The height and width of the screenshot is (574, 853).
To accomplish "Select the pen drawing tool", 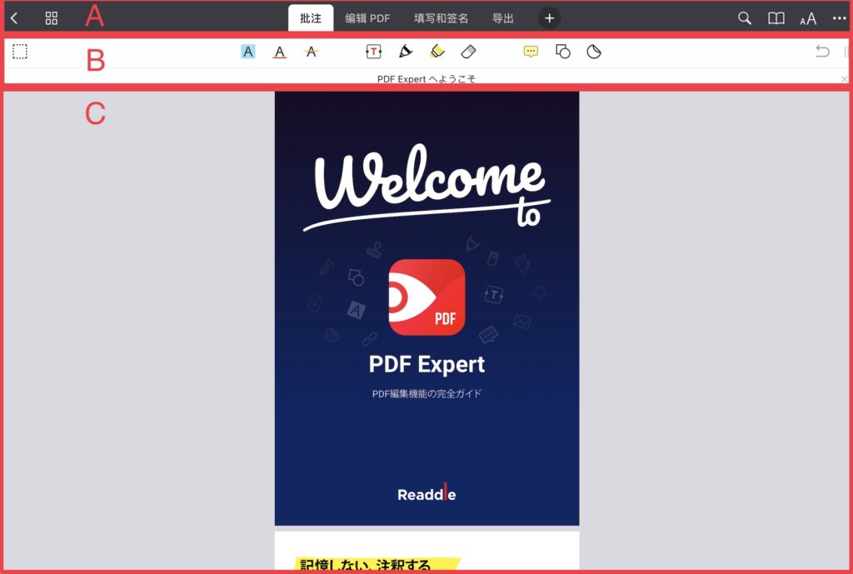I will pyautogui.click(x=406, y=52).
